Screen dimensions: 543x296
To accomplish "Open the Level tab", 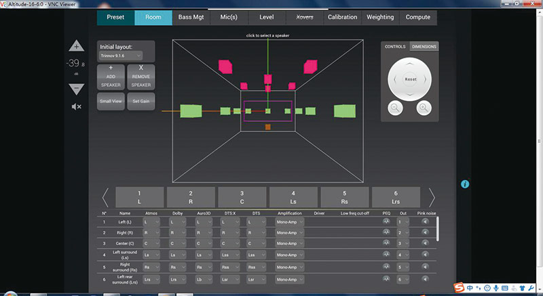I will 267,17.
